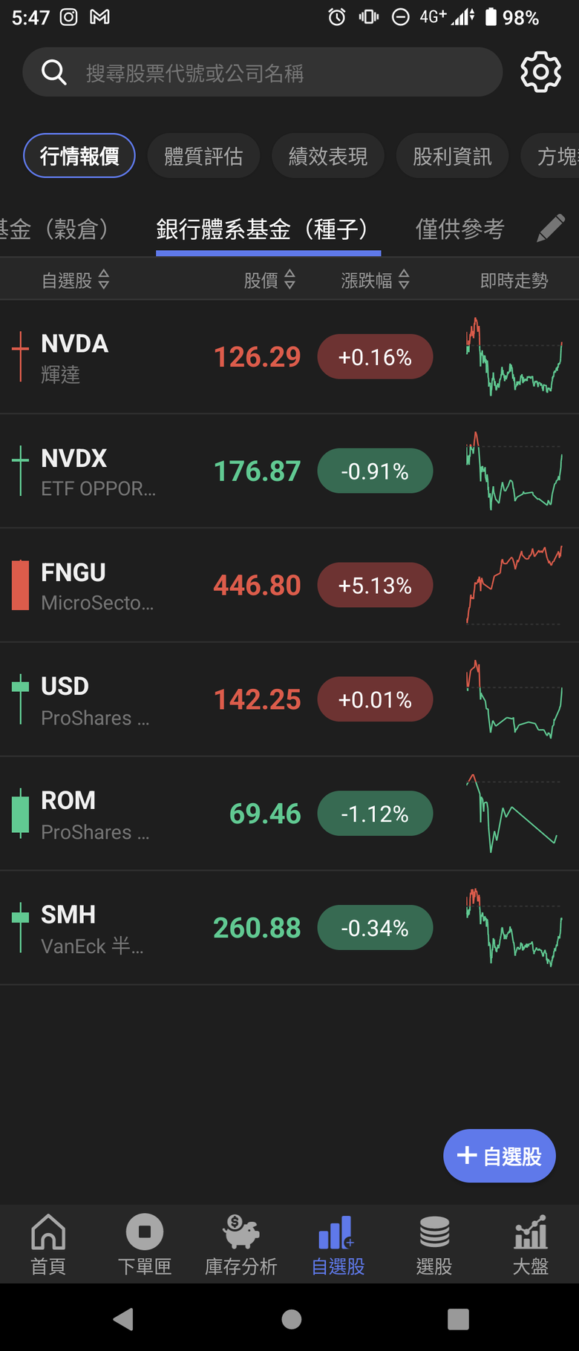Image resolution: width=579 pixels, height=1351 pixels.
Task: Open 選股 stock screener icon
Action: [x=434, y=1234]
